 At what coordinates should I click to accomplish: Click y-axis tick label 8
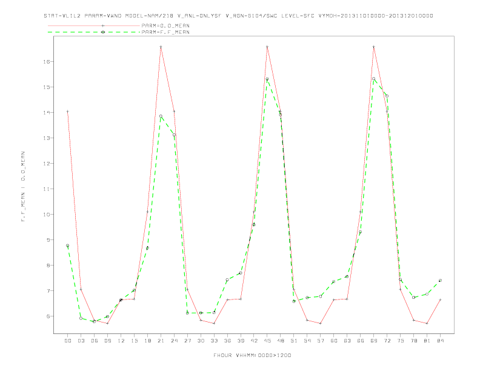[48, 265]
